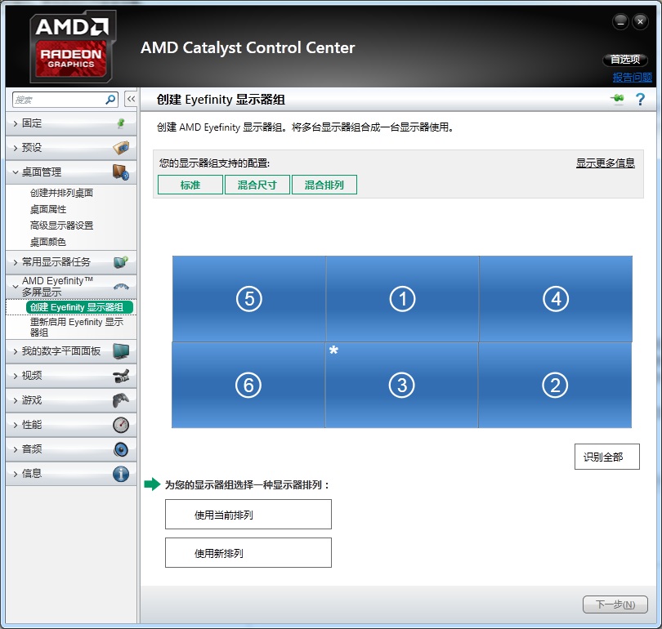The height and width of the screenshot is (629, 662).
Task: Click the blue info icon beside 信息
Action: (121, 474)
